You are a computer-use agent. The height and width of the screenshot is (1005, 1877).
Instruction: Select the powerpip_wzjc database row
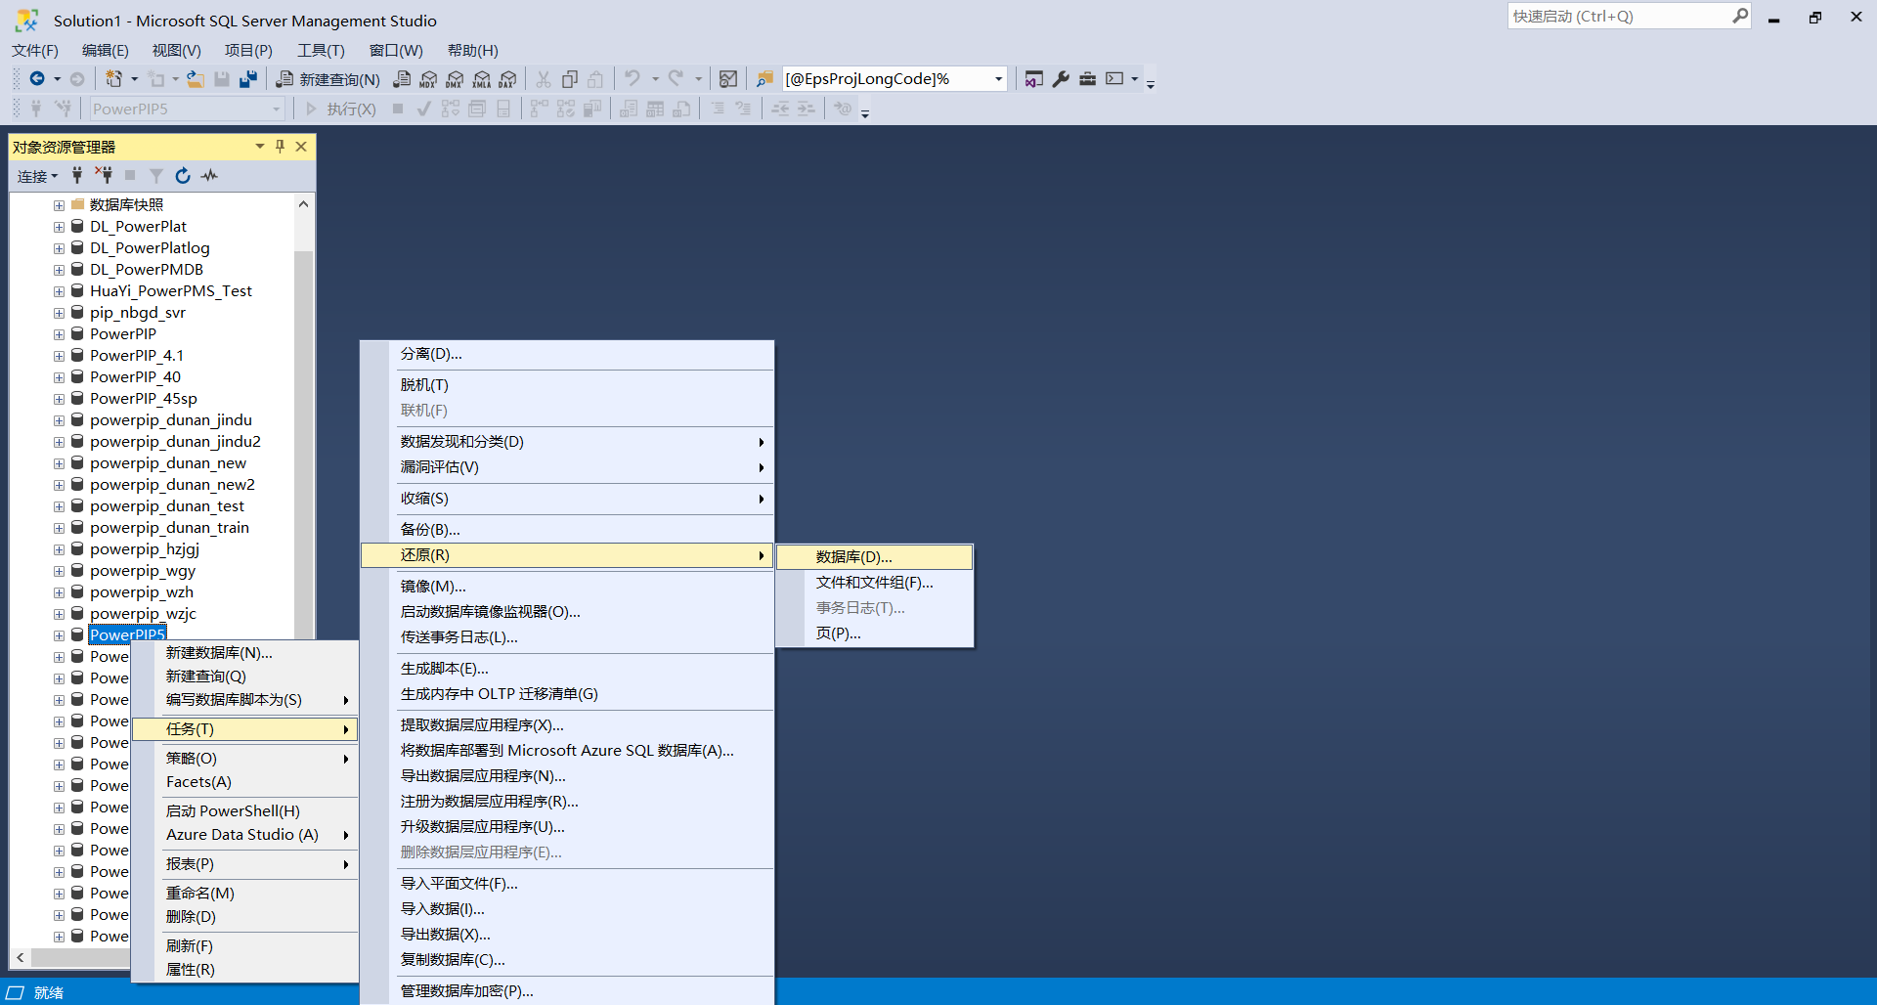click(x=143, y=614)
